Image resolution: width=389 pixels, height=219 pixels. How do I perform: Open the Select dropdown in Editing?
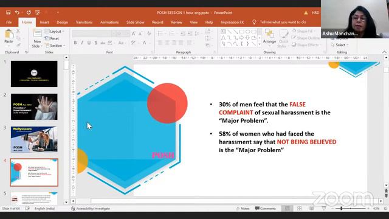(340, 45)
